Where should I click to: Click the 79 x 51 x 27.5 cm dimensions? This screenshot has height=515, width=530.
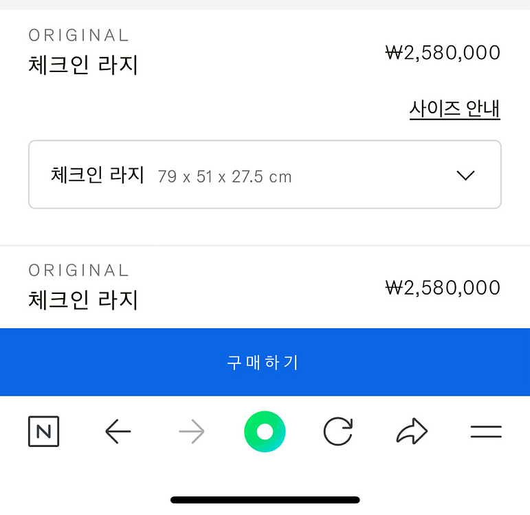(x=225, y=177)
